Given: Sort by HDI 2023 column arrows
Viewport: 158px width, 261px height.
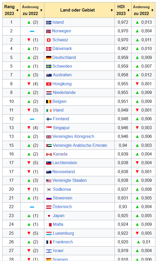Looking at the screenshot, I should point(128,10).
